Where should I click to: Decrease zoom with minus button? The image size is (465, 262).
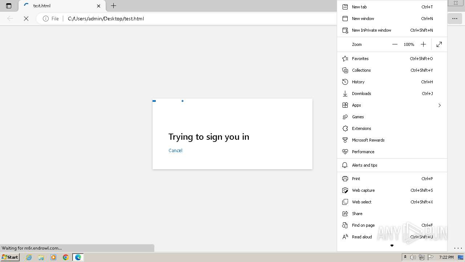[395, 44]
